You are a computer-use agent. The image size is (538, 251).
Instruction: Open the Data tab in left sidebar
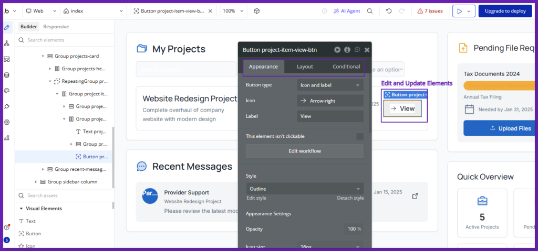6,75
